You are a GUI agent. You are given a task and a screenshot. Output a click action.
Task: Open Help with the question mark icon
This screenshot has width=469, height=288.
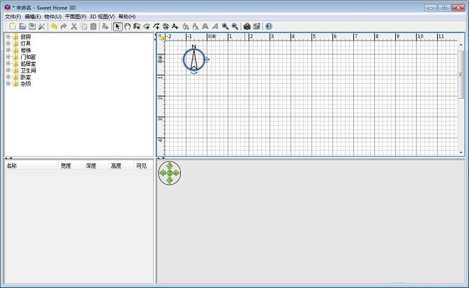pyautogui.click(x=269, y=26)
